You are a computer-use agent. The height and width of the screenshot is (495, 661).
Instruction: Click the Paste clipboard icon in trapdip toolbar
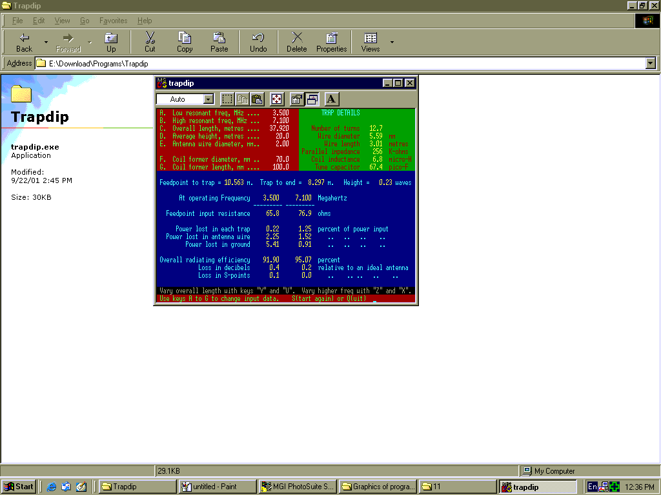(257, 99)
